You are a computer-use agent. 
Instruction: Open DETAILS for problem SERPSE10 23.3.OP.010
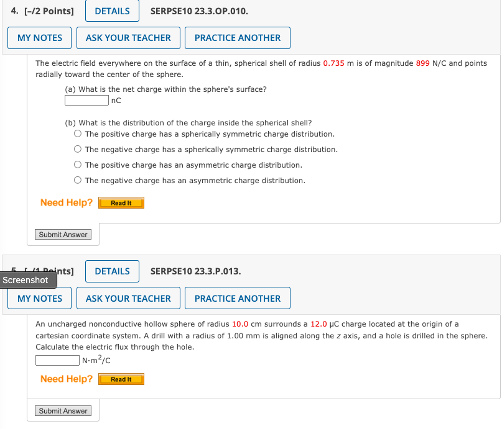(111, 11)
